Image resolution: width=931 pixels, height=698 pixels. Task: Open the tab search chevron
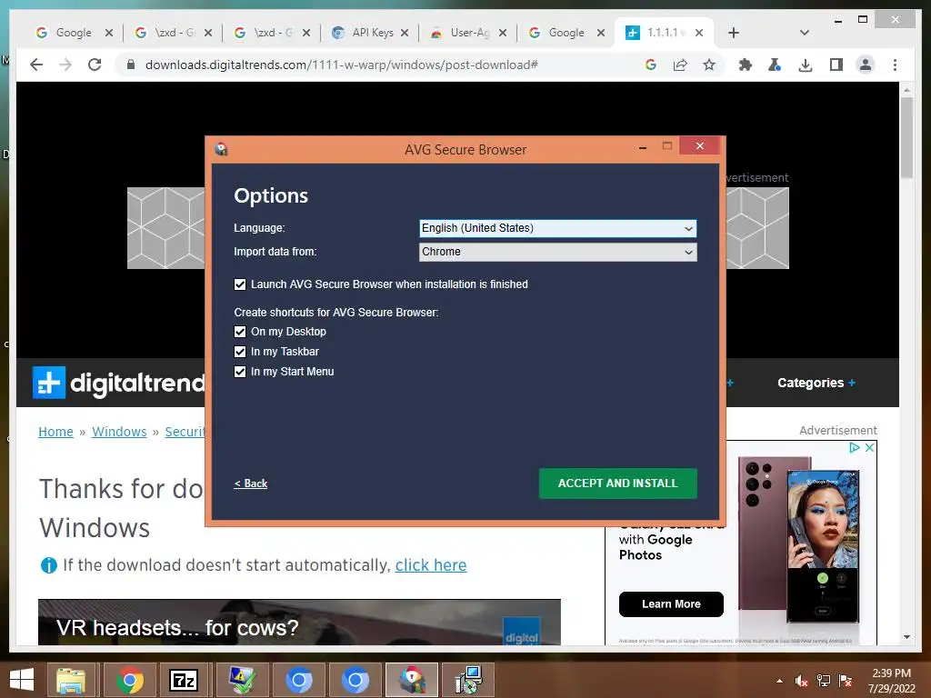point(805,33)
